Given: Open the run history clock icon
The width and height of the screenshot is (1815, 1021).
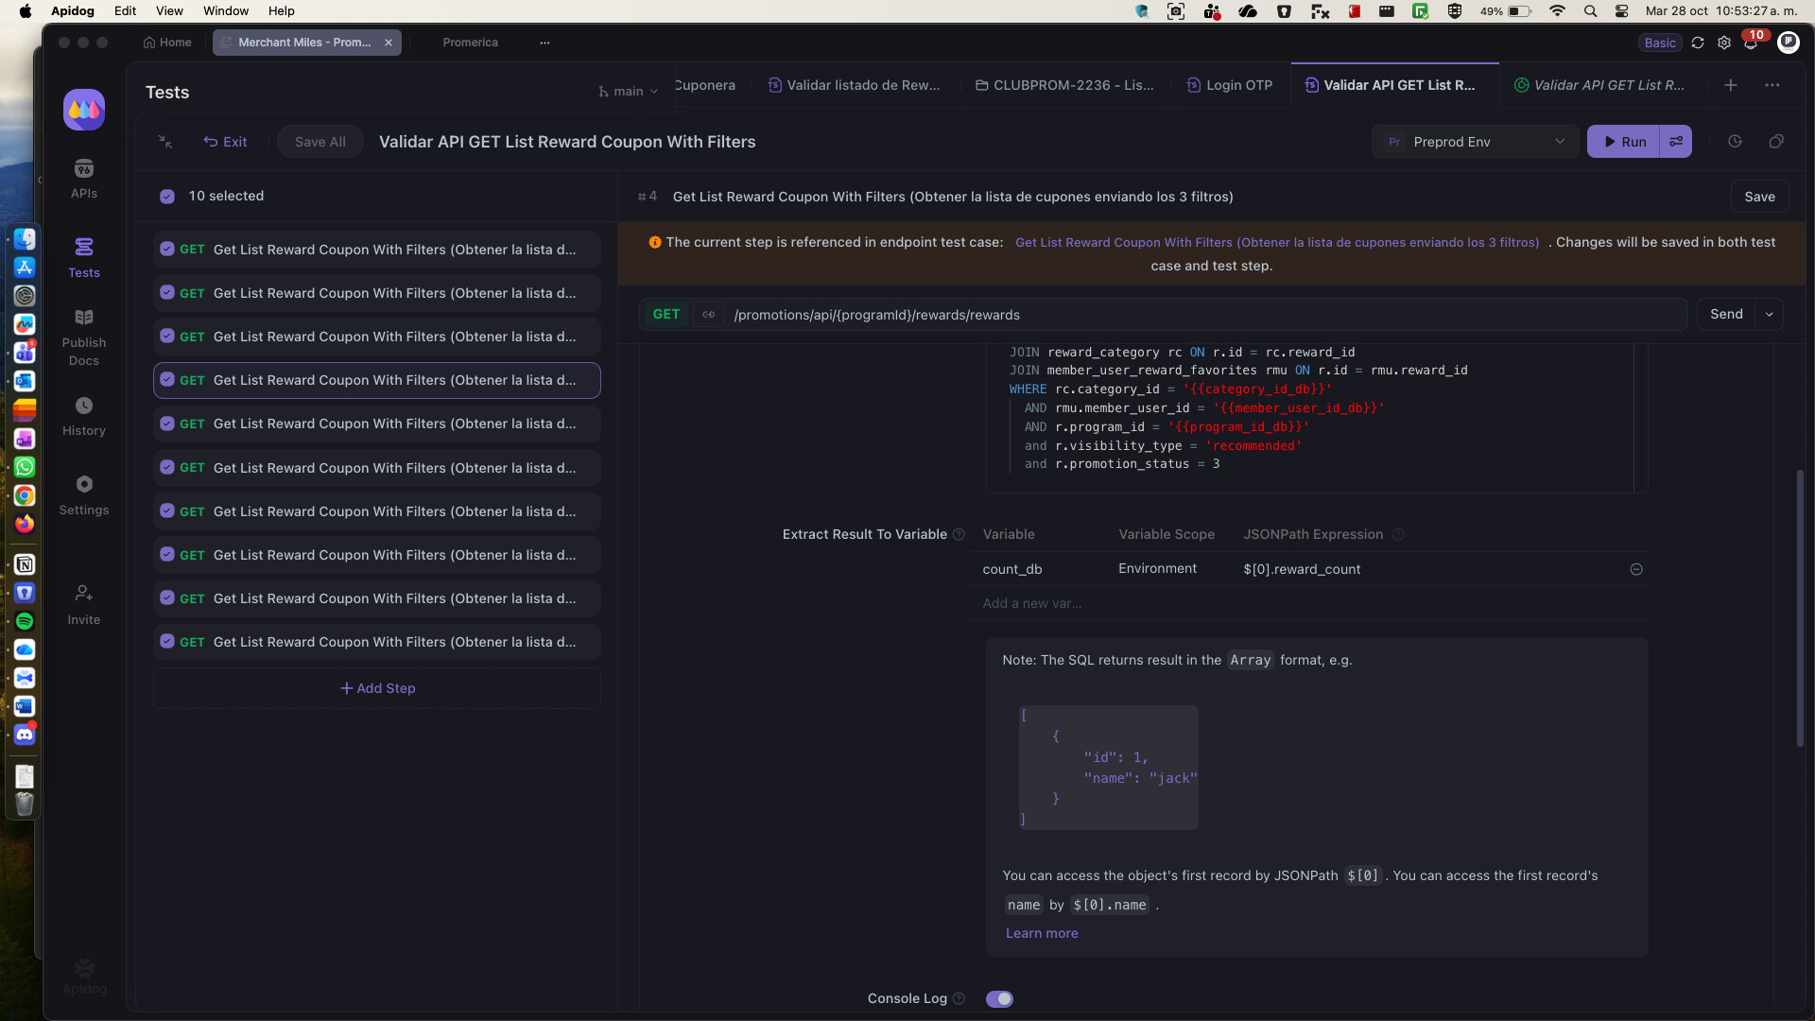Looking at the screenshot, I should 1735,142.
